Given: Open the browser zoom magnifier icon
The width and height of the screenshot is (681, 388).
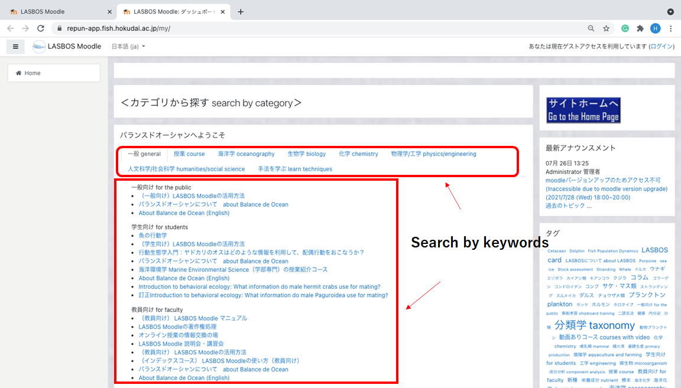Looking at the screenshot, I should [x=591, y=28].
